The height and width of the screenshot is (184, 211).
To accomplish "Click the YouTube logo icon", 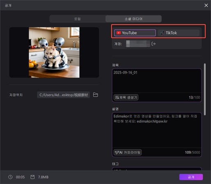I will pos(118,33).
